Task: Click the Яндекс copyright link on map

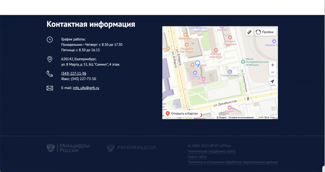Action: (221, 117)
